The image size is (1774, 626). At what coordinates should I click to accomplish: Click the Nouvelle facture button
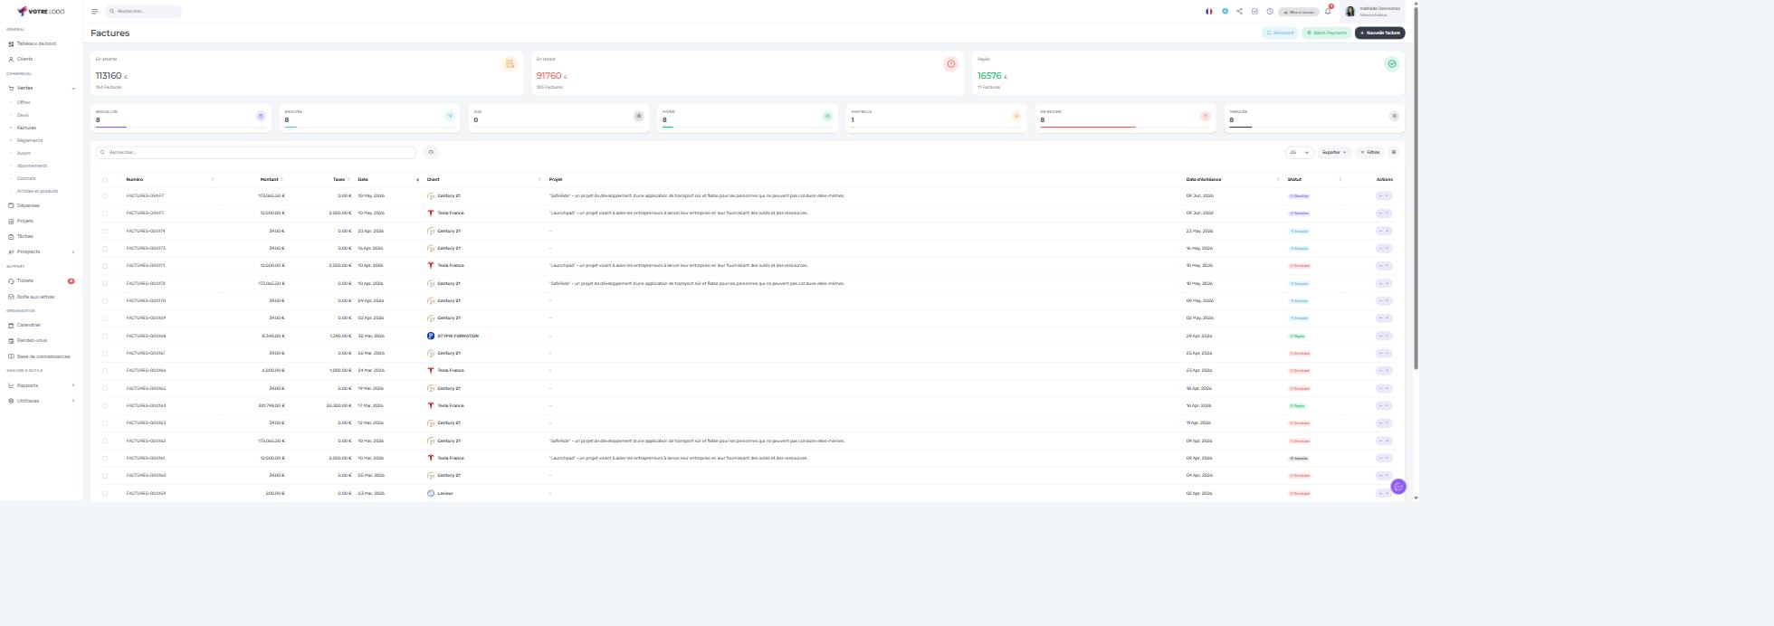tap(1379, 33)
